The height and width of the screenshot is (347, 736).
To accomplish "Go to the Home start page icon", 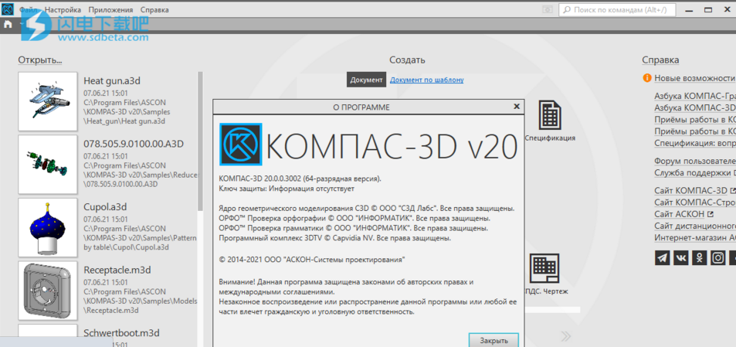I will tap(8, 25).
